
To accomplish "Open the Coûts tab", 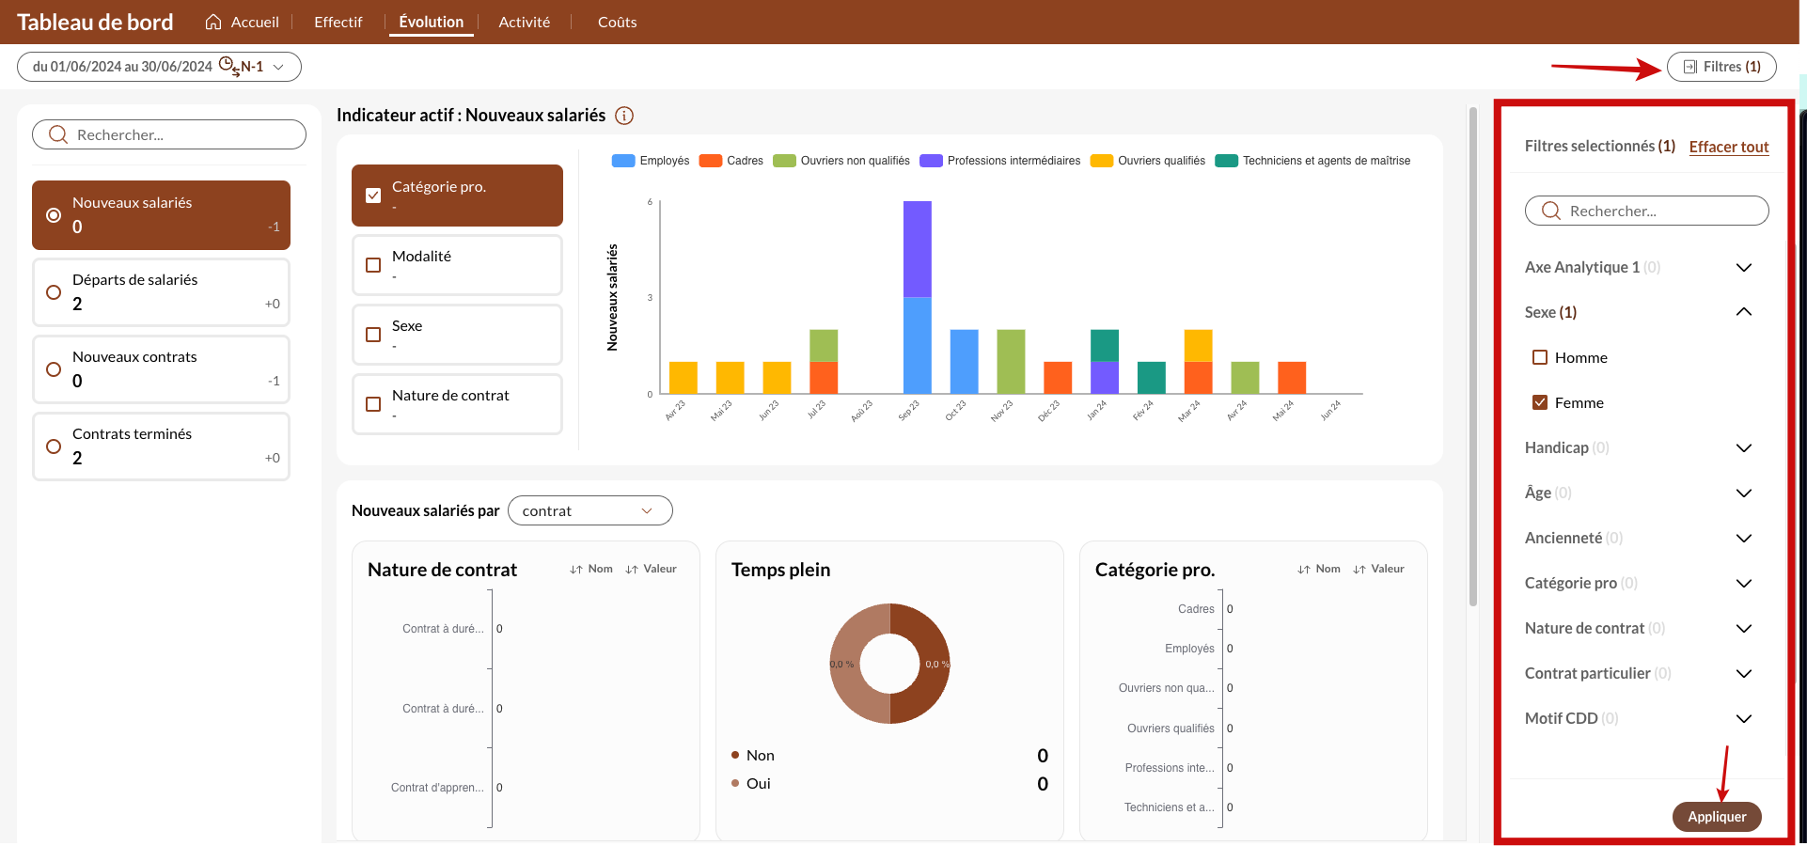I will tap(618, 22).
